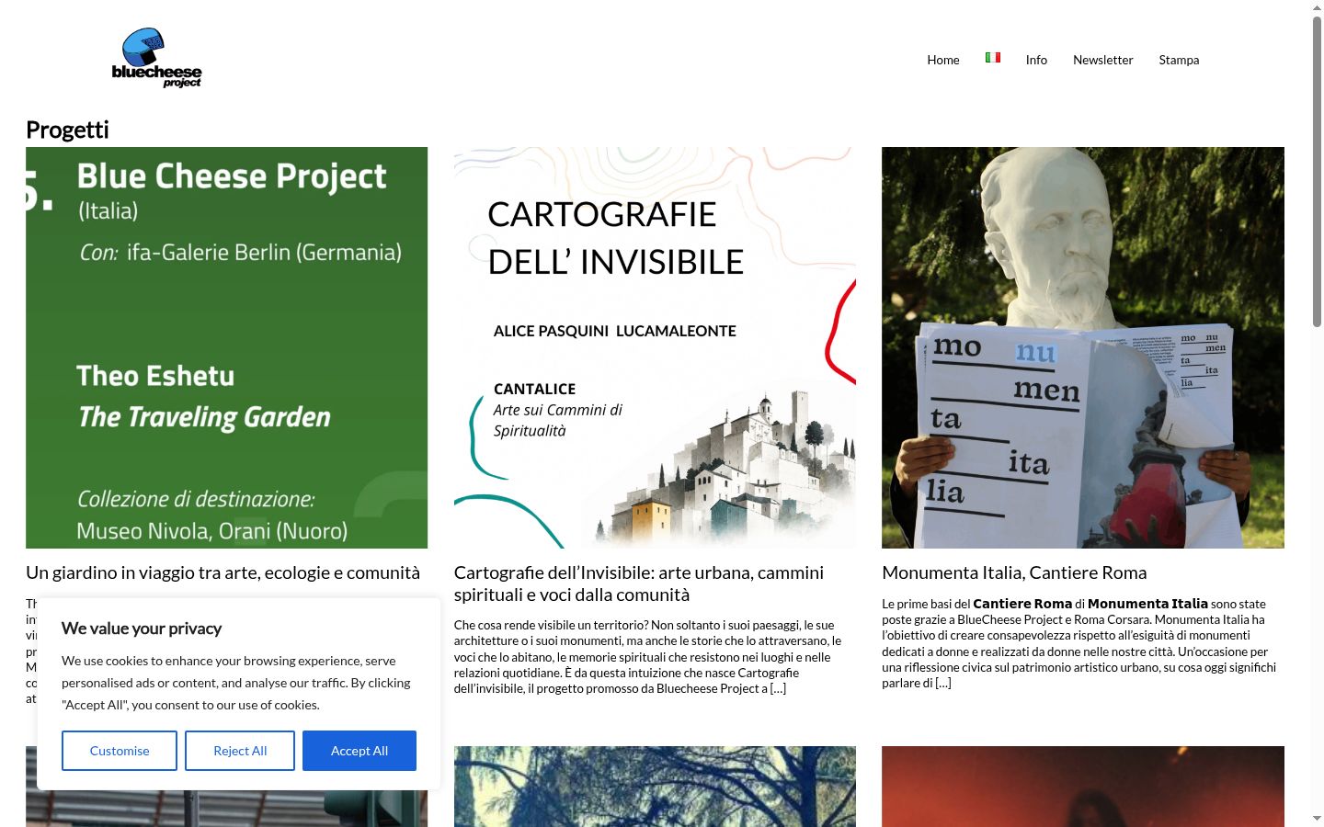Click the Reject All cookies button
Screen dimensions: 1324x827
(x=240, y=751)
